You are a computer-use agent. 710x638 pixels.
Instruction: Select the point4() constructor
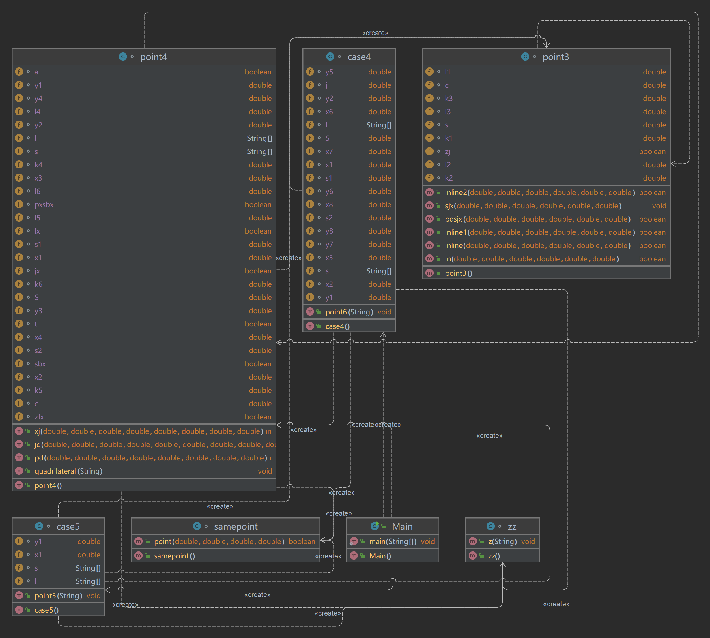tap(144, 485)
